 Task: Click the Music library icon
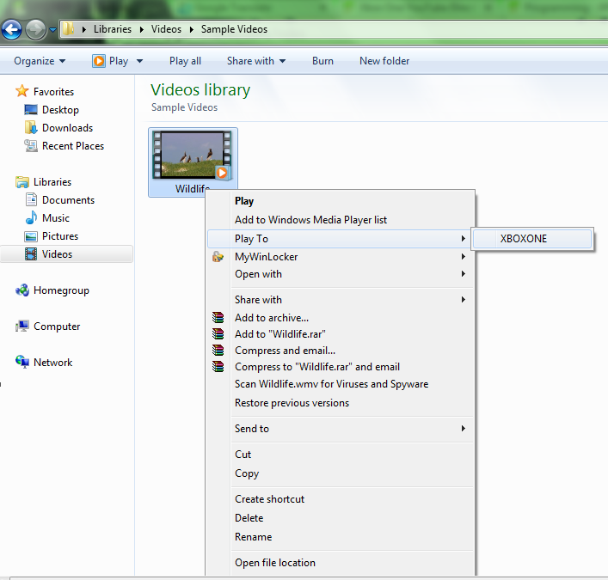coord(31,218)
